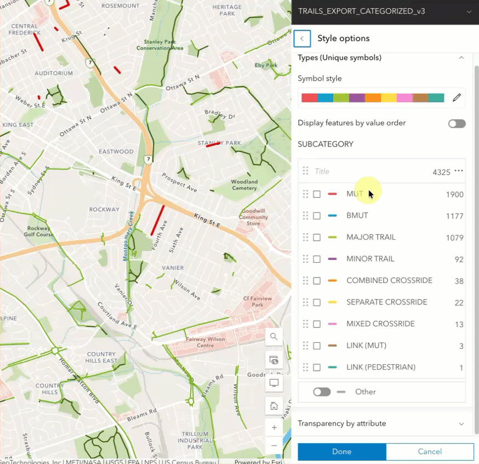Screen dimensions: 479x464
Task: Click the Cancel button
Action: point(430,451)
